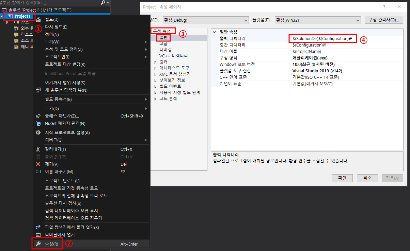Open the 분석 및 코드 정리(Z) submenu

[92, 49]
